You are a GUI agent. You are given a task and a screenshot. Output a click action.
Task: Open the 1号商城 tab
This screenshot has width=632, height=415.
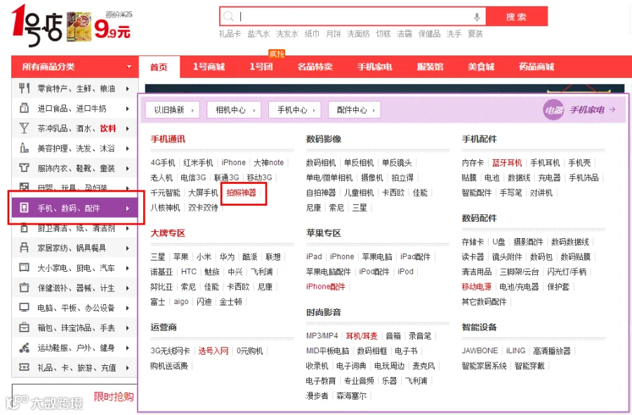209,67
